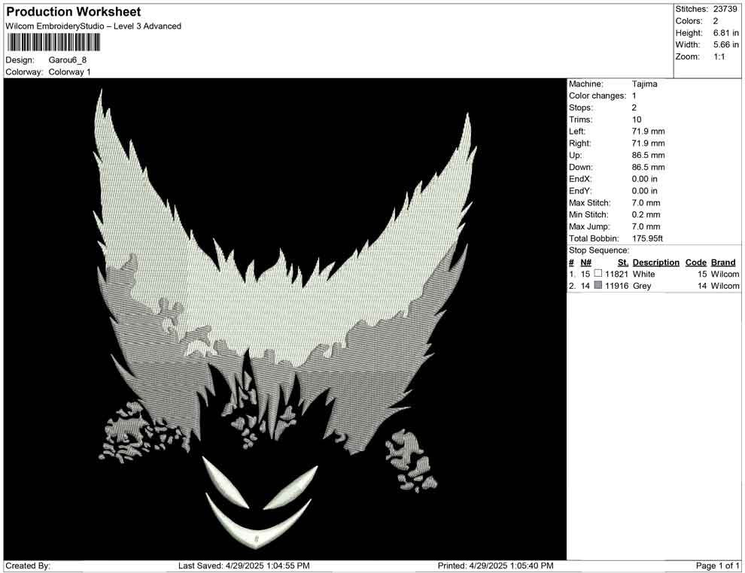Click the Created By label
Viewport: 745px width, 573px height.
pos(28,565)
